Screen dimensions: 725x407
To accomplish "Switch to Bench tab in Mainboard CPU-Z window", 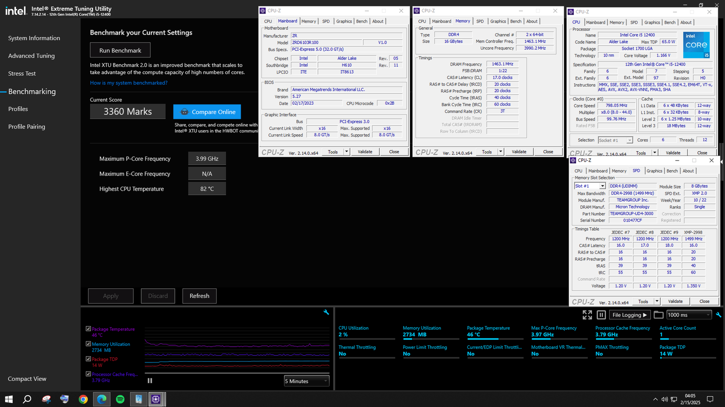I will coord(362,21).
